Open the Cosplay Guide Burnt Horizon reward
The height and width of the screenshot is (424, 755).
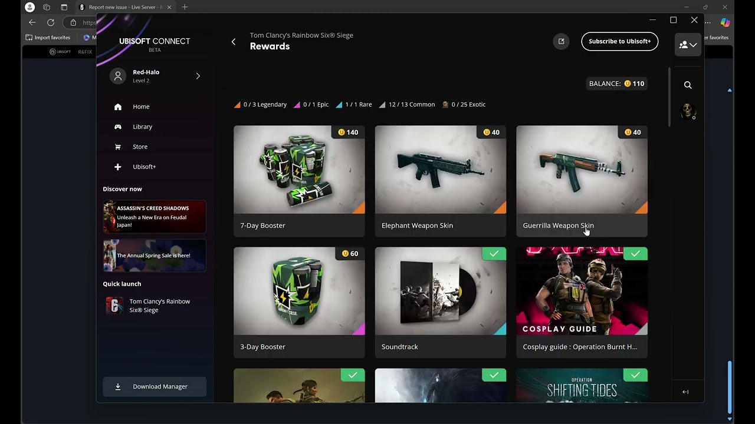tap(582, 303)
